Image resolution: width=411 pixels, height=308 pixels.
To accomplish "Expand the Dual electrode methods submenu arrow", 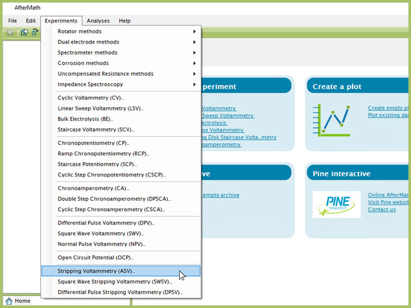I will coord(194,42).
